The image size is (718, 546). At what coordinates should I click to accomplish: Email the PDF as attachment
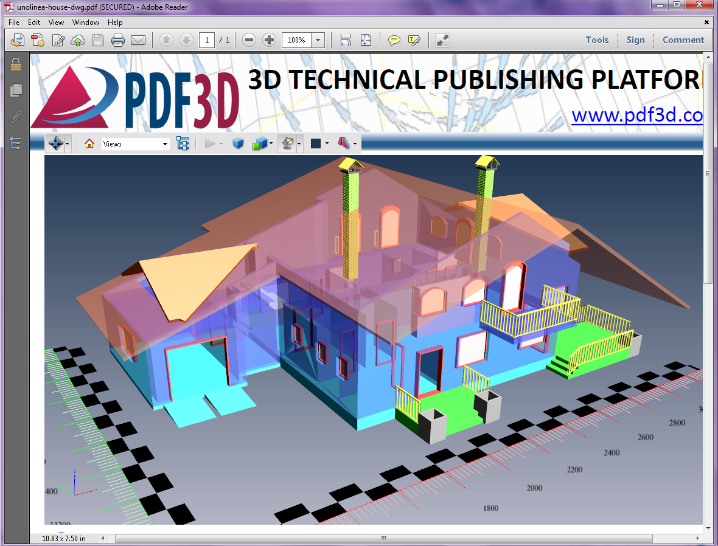(138, 40)
